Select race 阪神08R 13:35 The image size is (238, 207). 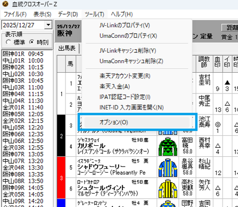point(23,174)
